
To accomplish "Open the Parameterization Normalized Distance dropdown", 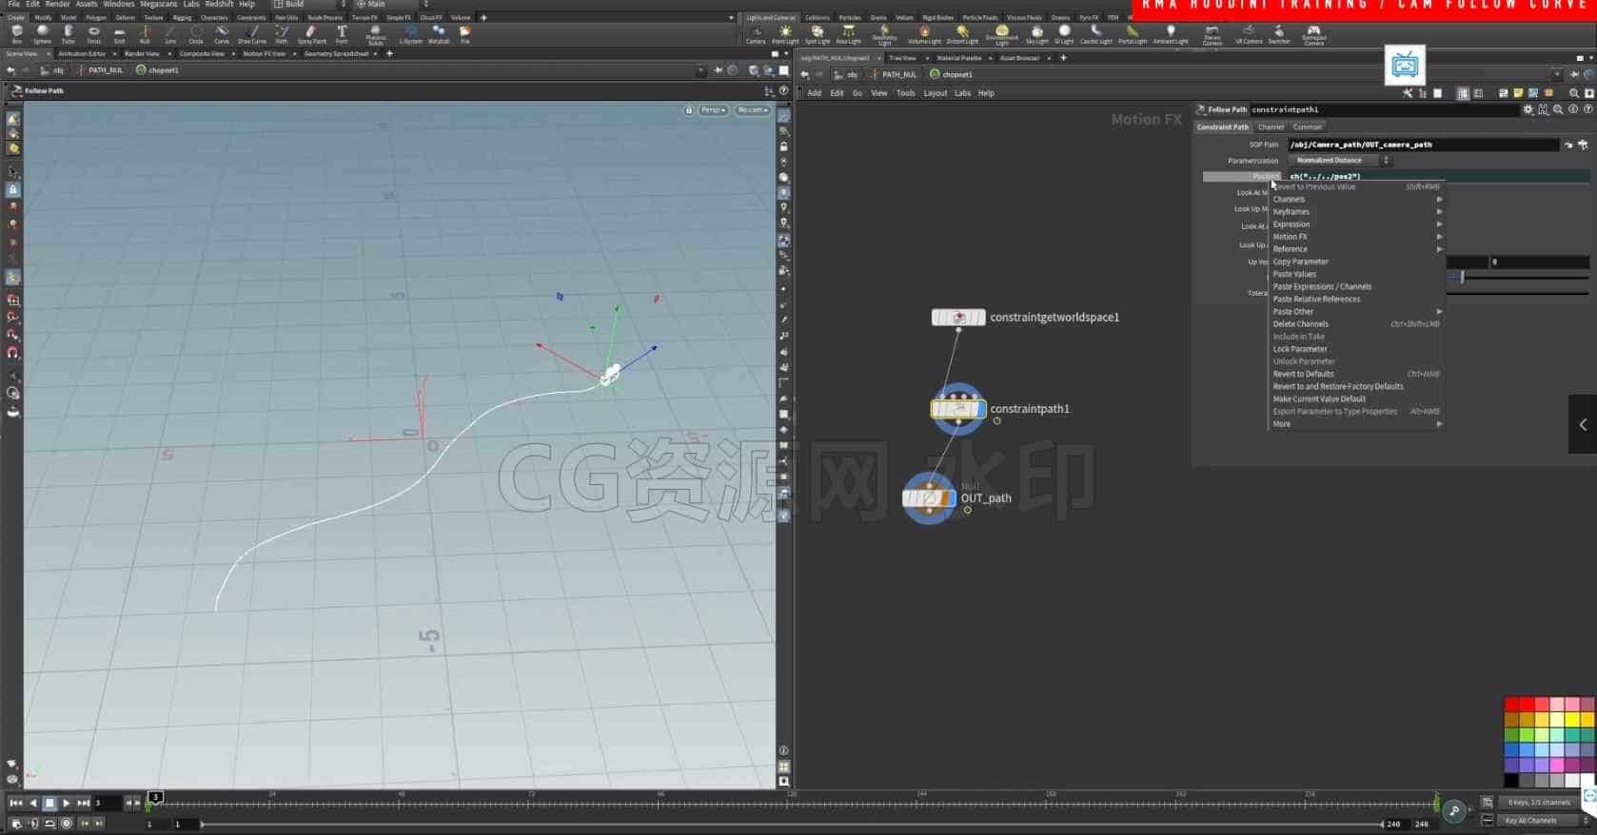I will [x=1340, y=161].
